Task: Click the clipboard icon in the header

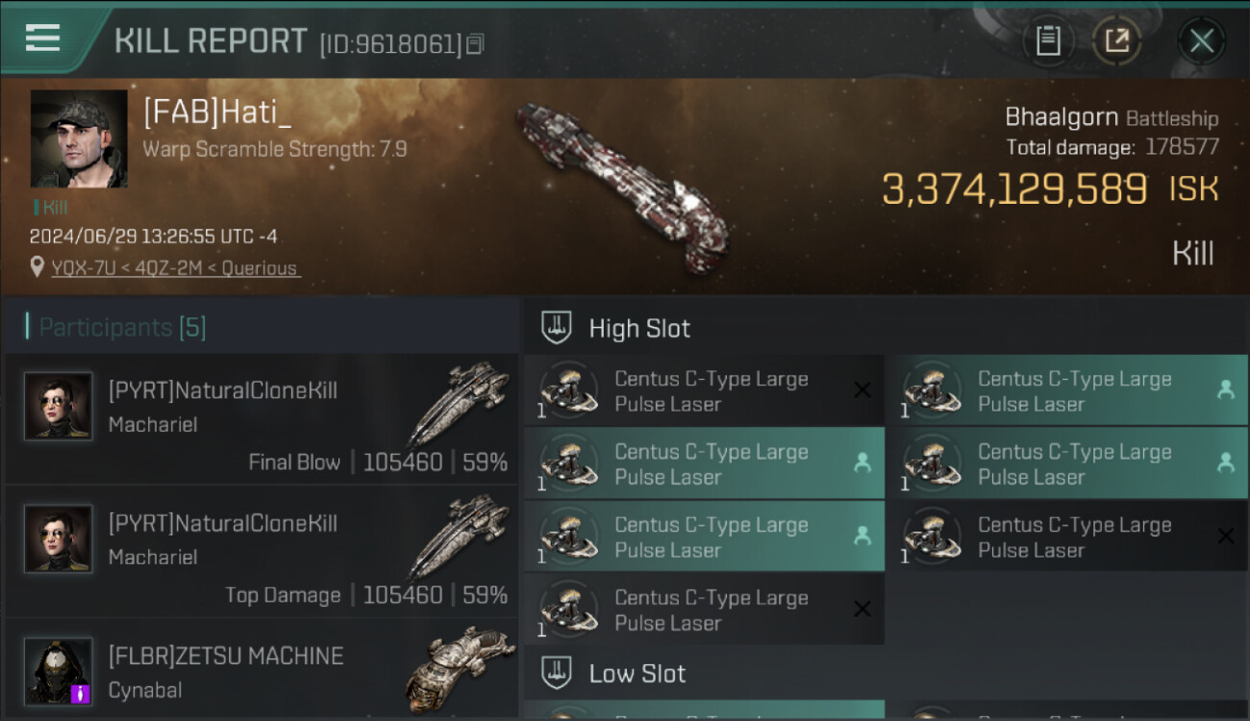Action: [1047, 40]
